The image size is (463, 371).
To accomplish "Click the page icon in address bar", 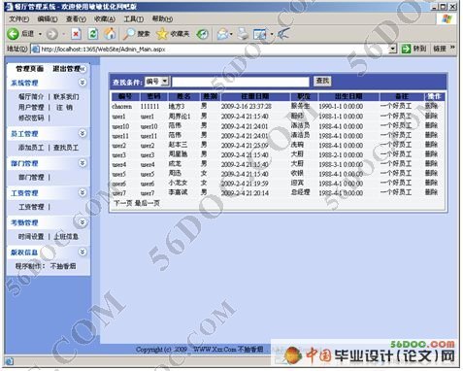I will [x=35, y=50].
